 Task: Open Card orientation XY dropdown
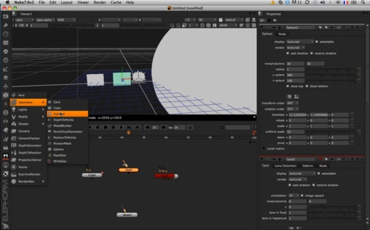coord(294,195)
